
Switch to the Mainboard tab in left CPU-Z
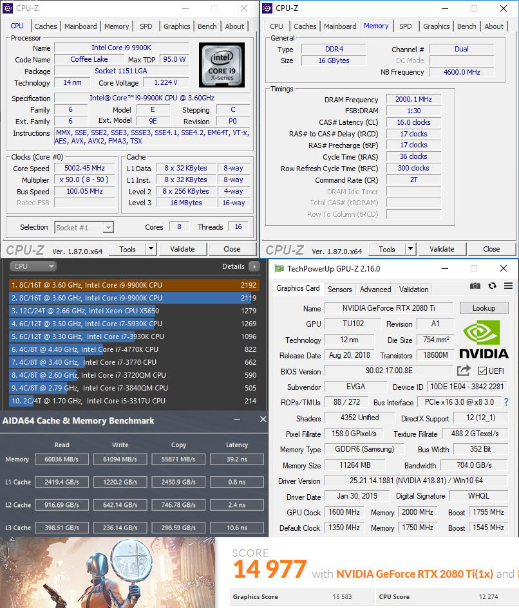pyautogui.click(x=80, y=26)
